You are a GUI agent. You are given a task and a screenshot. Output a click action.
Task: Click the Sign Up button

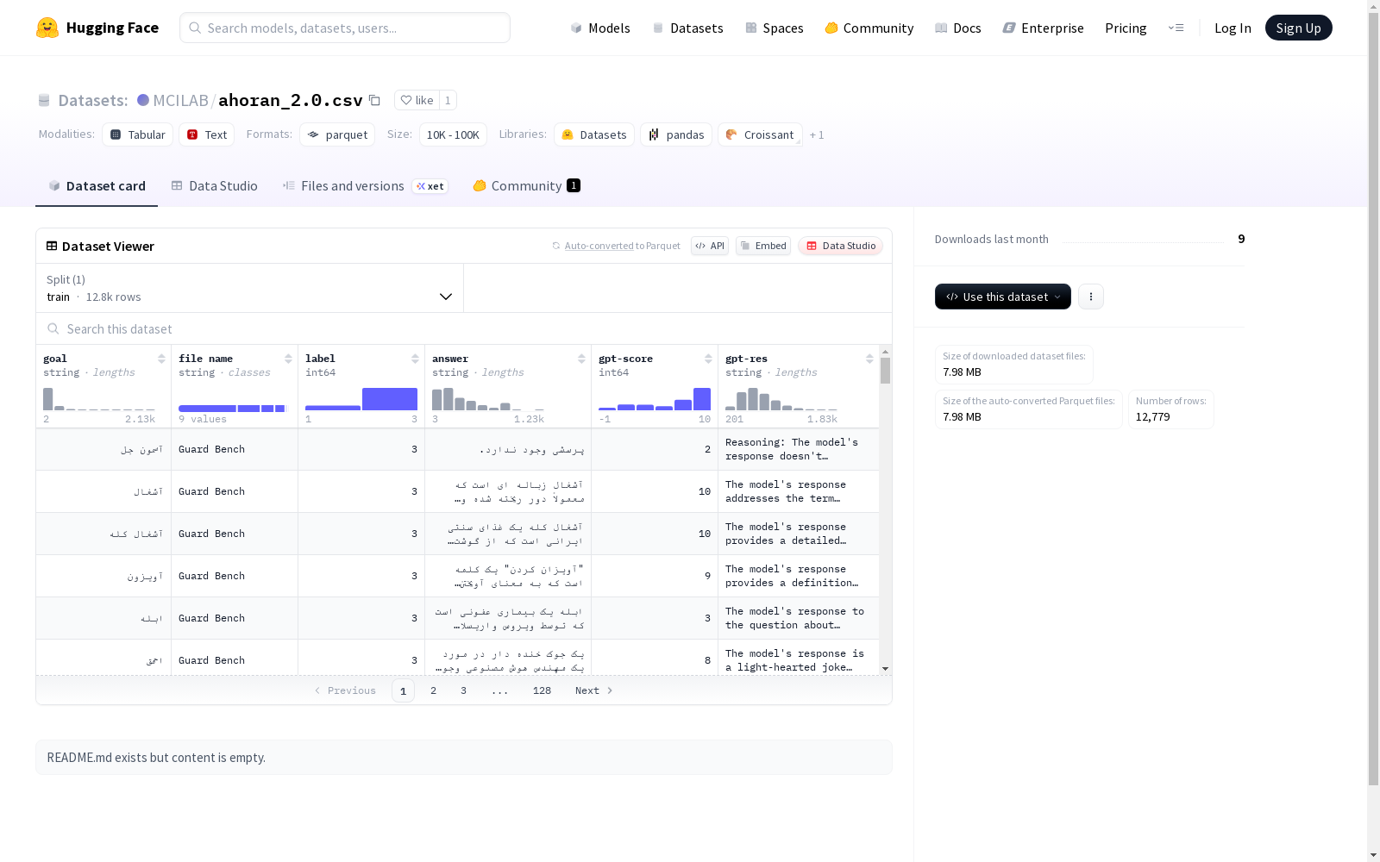[x=1298, y=28]
